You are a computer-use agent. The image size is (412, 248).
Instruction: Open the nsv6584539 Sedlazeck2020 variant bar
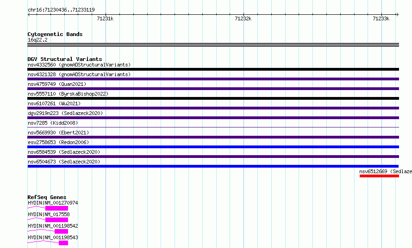[213, 157]
